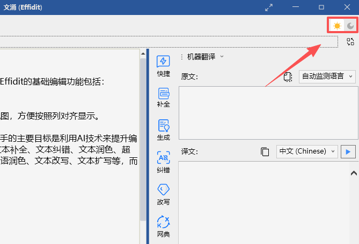This screenshot has height=244, width=359.
Task: Click the fullscreen scan icon below theme toggle
Action: click(x=350, y=42)
